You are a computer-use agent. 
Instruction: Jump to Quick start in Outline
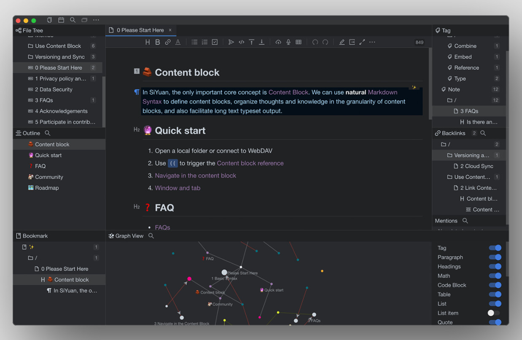coord(59,155)
